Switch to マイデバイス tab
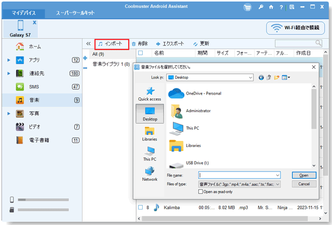332x225 pixels. pyautogui.click(x=23, y=13)
